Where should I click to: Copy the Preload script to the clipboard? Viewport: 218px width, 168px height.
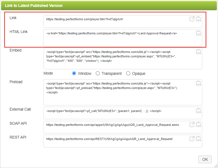point(199,83)
